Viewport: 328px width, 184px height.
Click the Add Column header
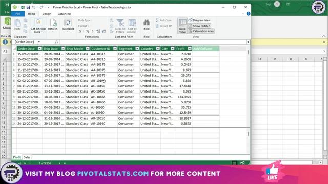206,49
